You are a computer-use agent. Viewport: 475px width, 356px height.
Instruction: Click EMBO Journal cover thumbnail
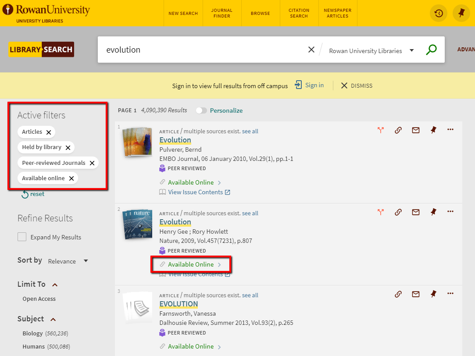(x=137, y=142)
